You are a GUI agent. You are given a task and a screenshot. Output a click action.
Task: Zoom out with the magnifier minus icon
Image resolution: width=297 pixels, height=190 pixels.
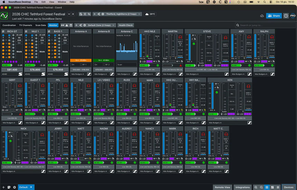[x=261, y=187]
